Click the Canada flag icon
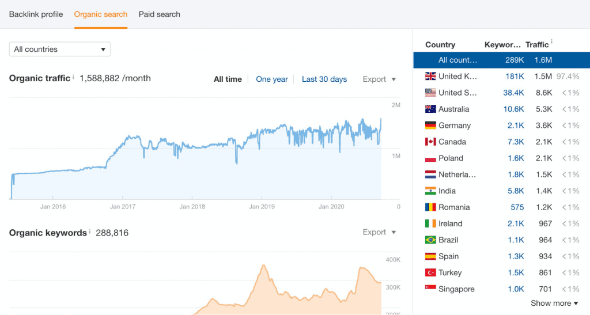The width and height of the screenshot is (590, 315). coord(430,142)
